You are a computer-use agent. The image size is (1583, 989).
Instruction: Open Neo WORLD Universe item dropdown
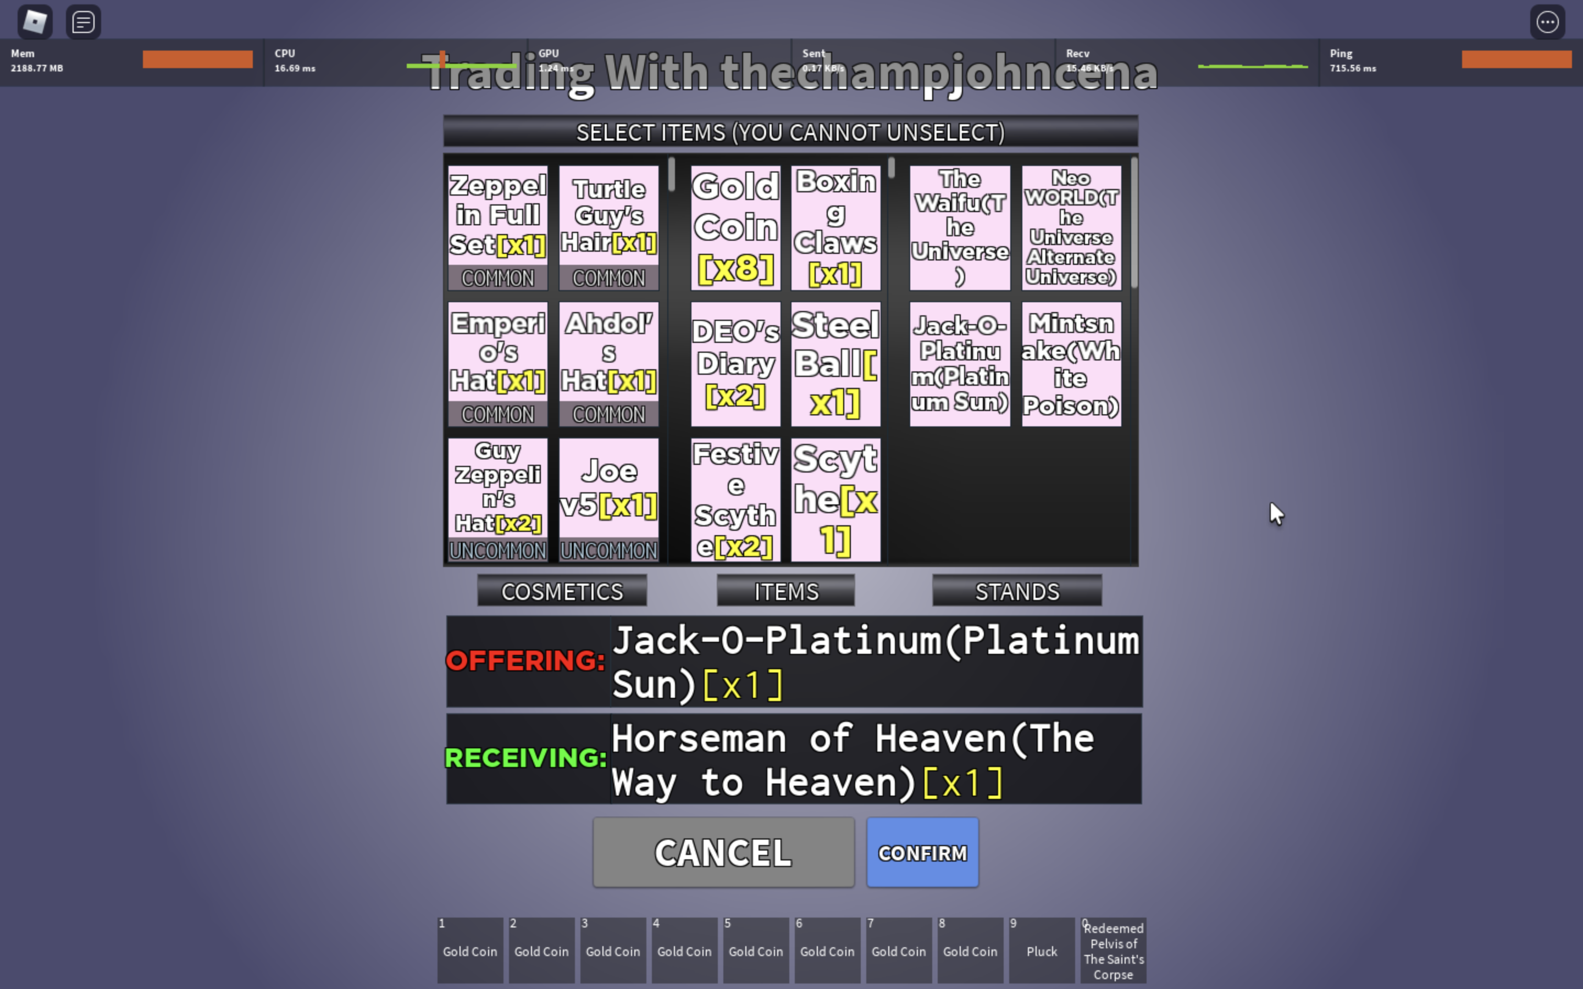click(1069, 228)
